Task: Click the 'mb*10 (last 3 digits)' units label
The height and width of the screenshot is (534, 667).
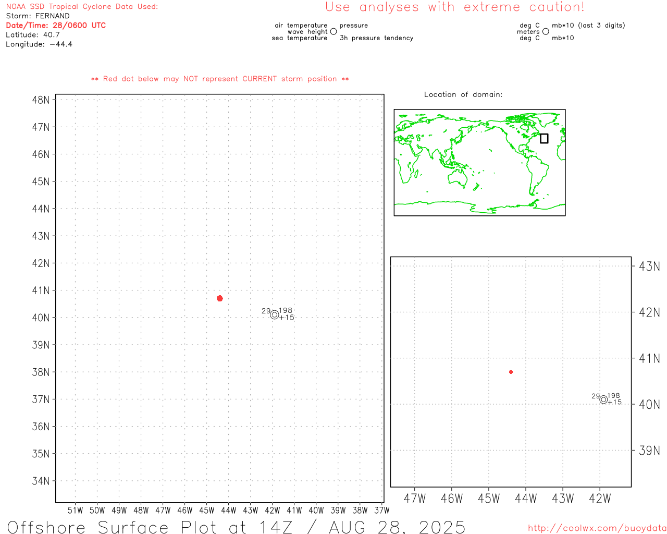Action: coord(588,26)
